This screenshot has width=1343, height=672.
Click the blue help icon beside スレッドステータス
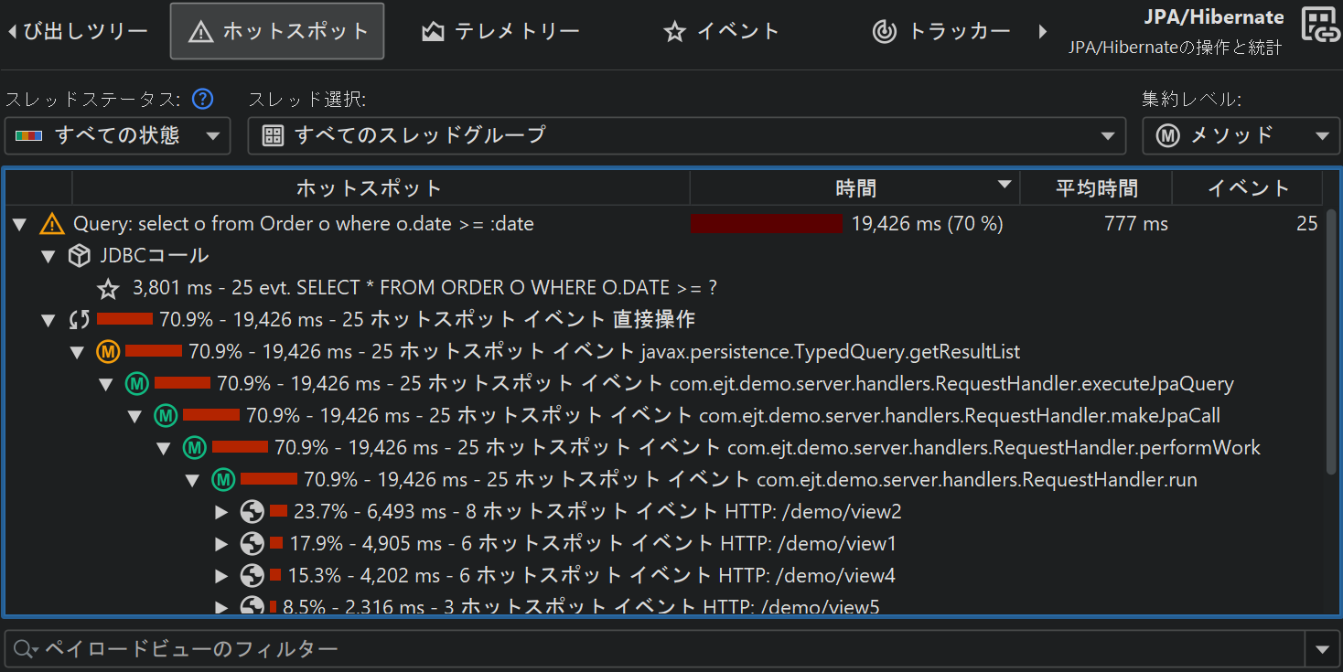(202, 99)
